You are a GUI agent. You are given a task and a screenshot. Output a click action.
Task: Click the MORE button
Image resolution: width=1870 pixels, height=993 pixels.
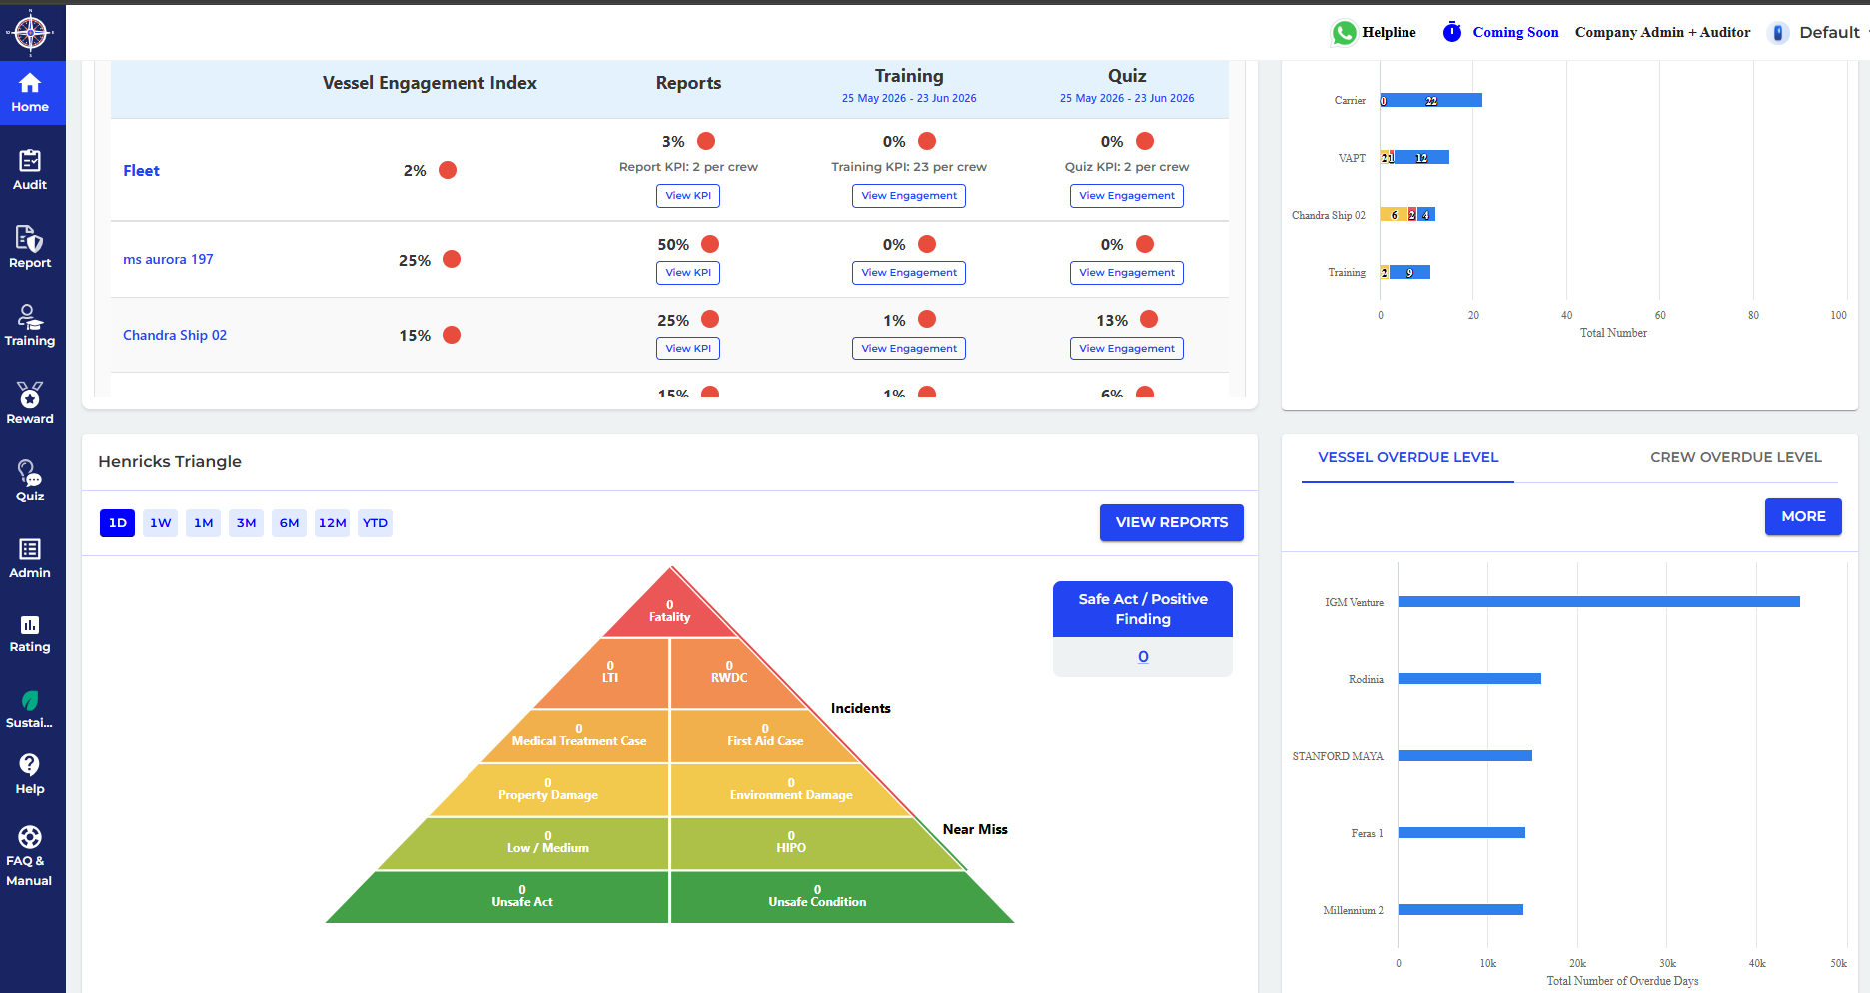[1803, 516]
